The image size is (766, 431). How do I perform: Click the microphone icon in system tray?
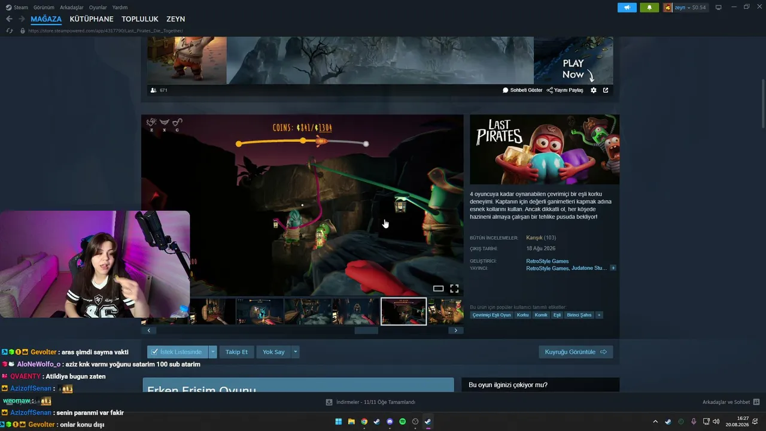[694, 421]
